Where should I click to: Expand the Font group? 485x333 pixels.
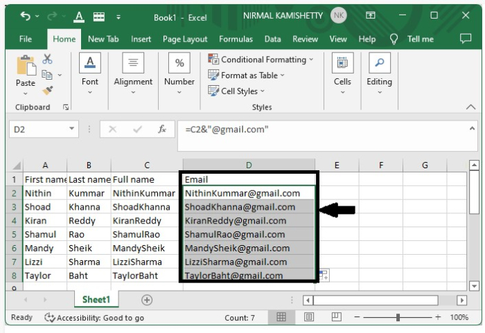(90, 73)
